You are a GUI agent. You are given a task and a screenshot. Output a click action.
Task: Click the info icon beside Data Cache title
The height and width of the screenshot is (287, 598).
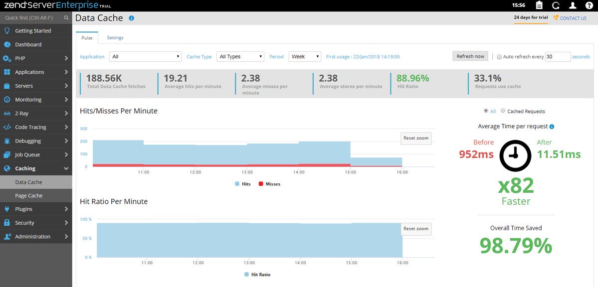tap(131, 18)
